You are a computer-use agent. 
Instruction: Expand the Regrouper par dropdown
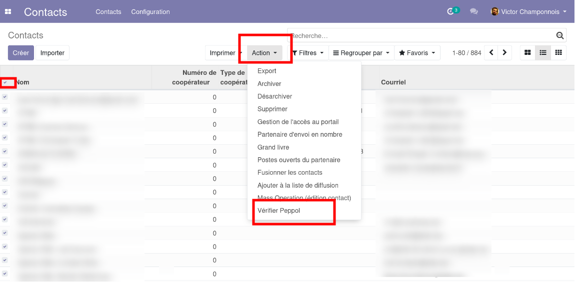click(361, 53)
